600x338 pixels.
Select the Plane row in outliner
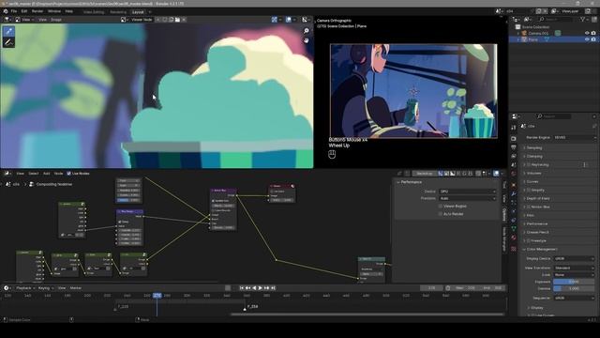pos(554,39)
